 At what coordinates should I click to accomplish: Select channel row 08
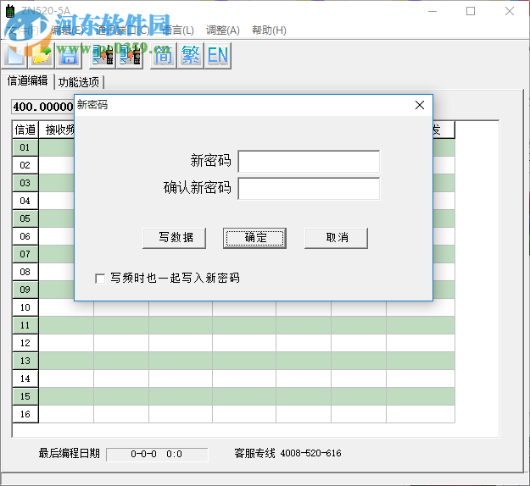coord(25,272)
